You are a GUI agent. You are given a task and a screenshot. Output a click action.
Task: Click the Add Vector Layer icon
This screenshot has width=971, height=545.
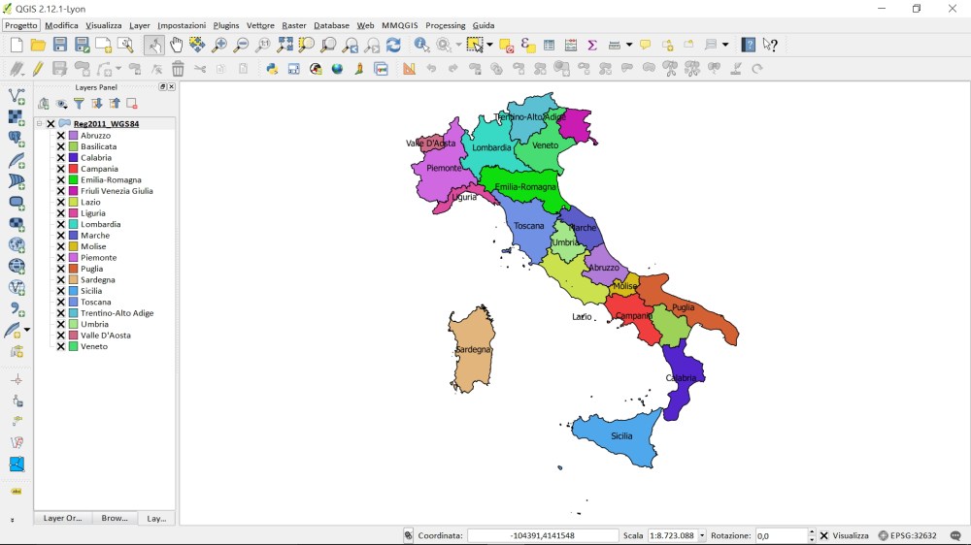tap(17, 96)
